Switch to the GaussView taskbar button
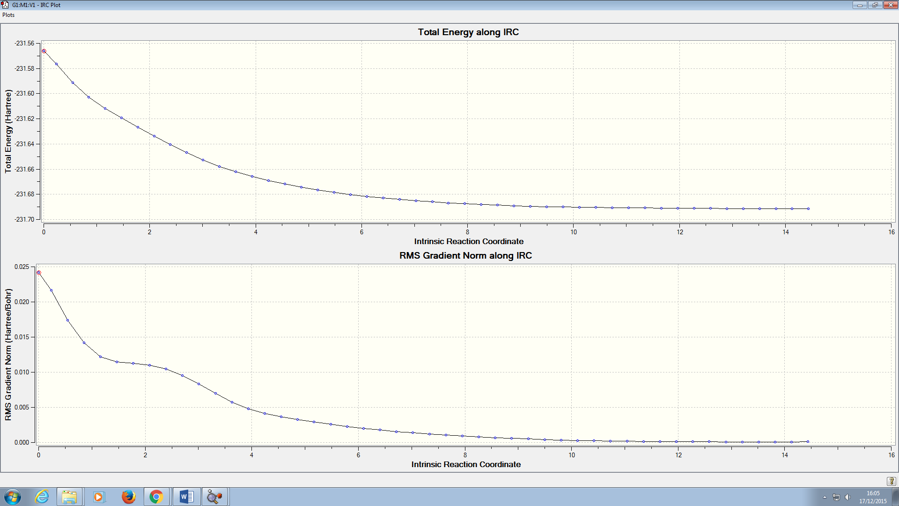Image resolution: width=899 pixels, height=506 pixels. pos(214,497)
